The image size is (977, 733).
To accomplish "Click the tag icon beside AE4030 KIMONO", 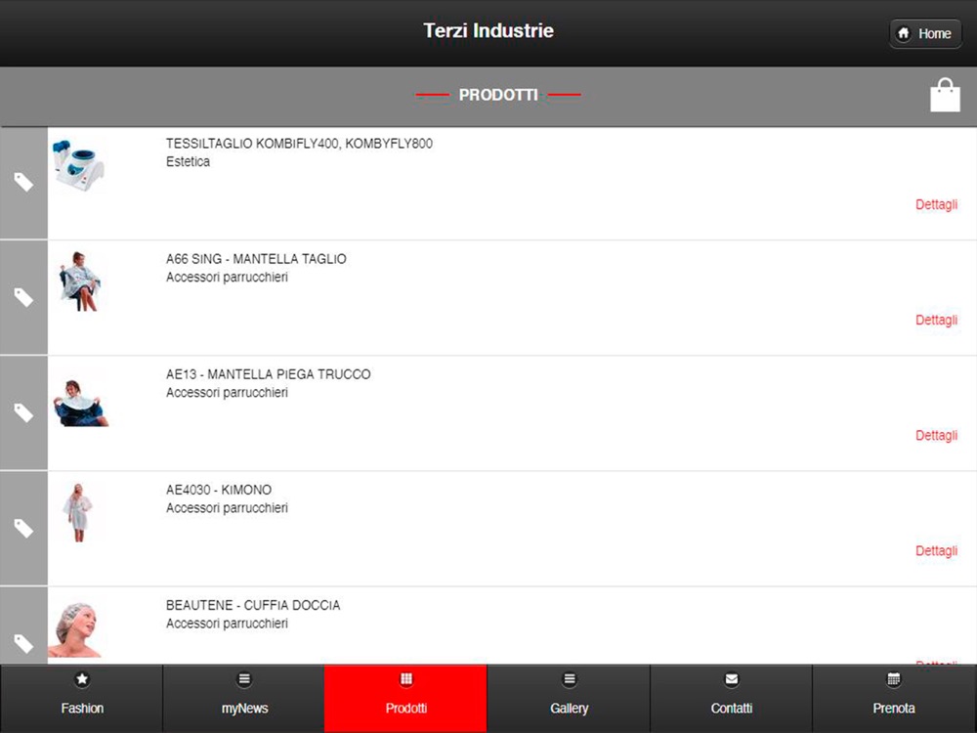I will click(x=23, y=528).
